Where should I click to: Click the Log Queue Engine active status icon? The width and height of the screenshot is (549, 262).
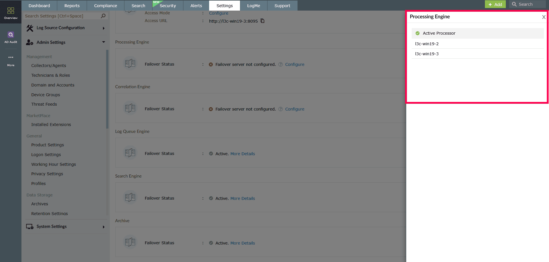coord(211,154)
